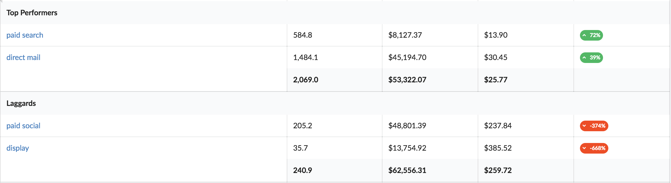
Task: Click the 240.9 laggards total value
Action: tap(302, 170)
